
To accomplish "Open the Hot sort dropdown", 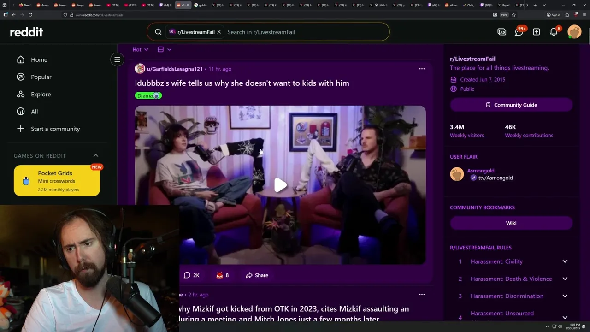I will [x=140, y=49].
